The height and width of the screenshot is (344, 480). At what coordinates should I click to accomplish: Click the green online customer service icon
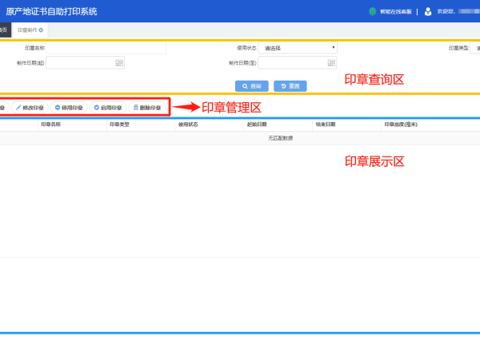click(372, 12)
